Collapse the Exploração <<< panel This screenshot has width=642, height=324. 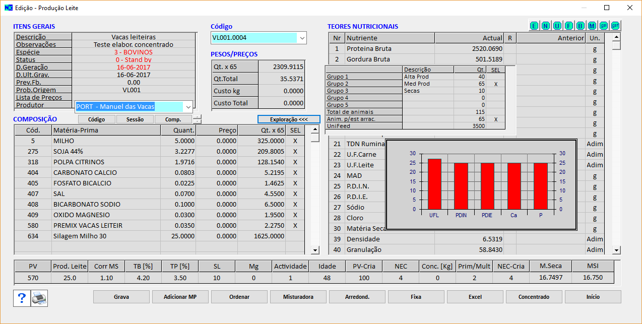289,119
